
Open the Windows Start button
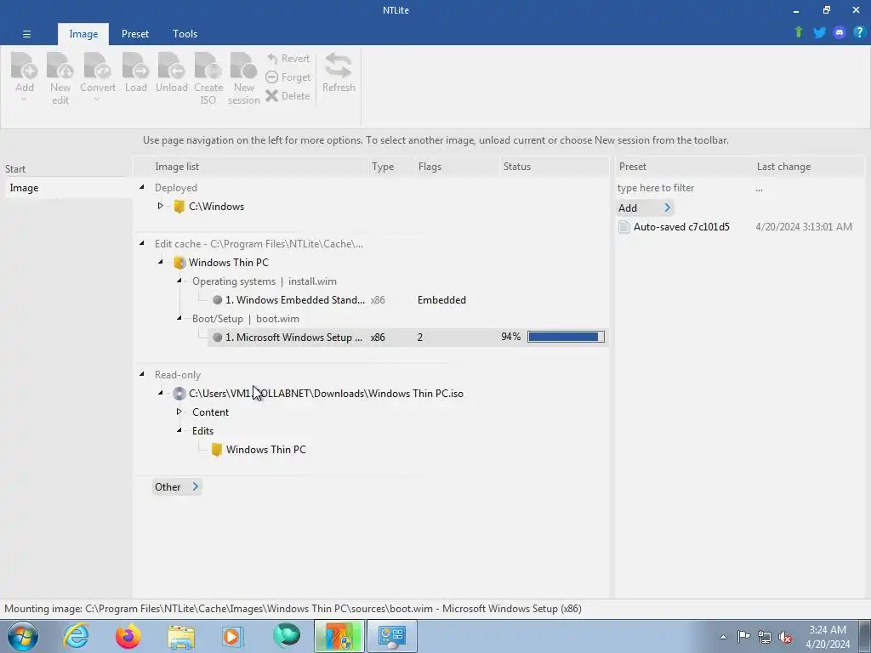tap(23, 636)
